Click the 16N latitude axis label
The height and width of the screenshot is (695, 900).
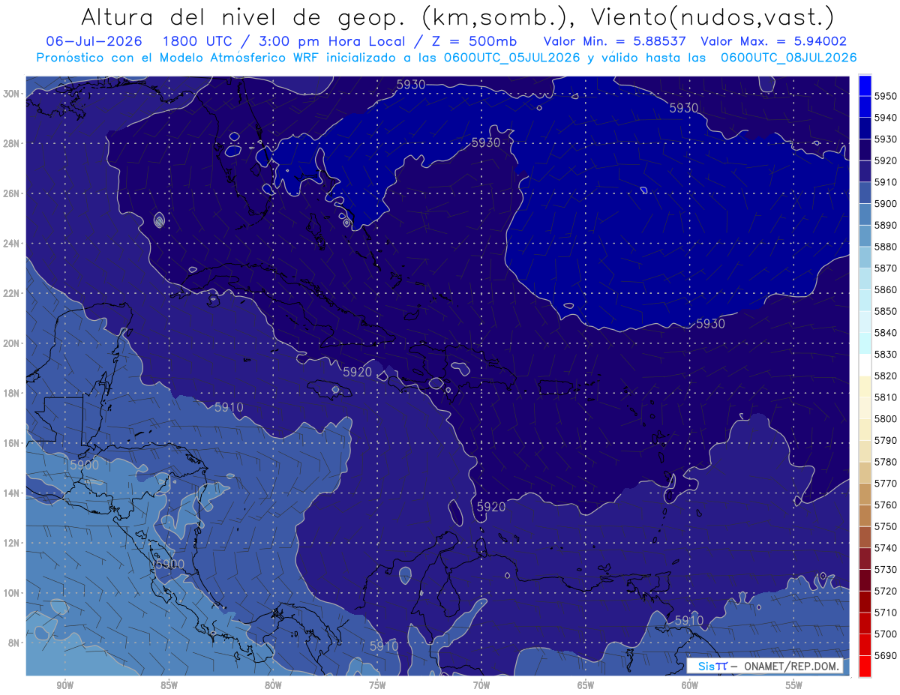(x=11, y=443)
